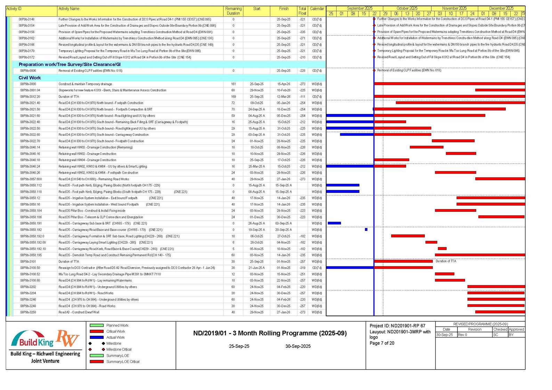Click the orange RW logo
The image size is (552, 390).
tap(68, 338)
